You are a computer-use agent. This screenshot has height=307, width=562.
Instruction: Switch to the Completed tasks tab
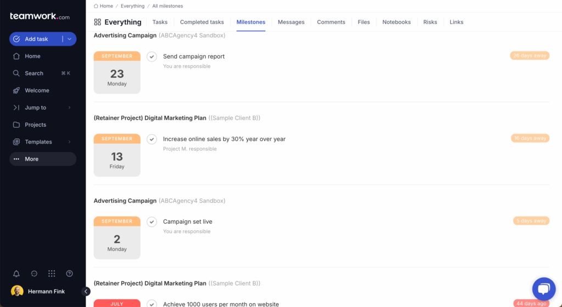point(202,22)
